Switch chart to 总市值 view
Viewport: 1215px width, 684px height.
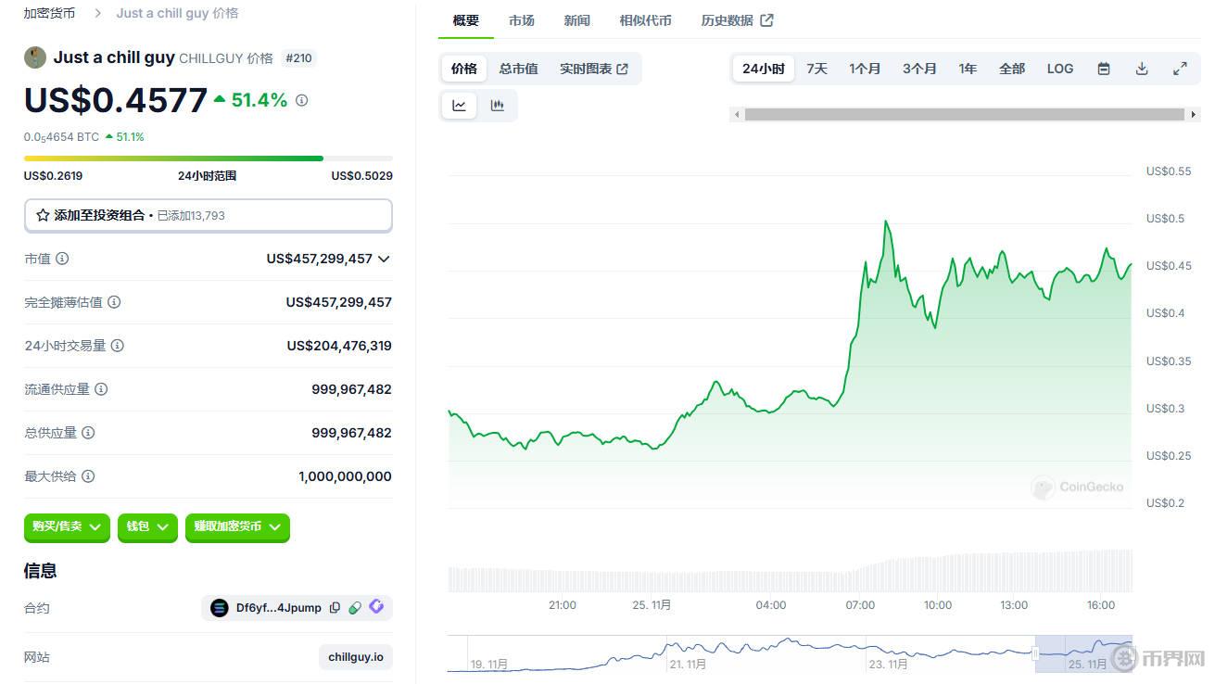point(518,69)
